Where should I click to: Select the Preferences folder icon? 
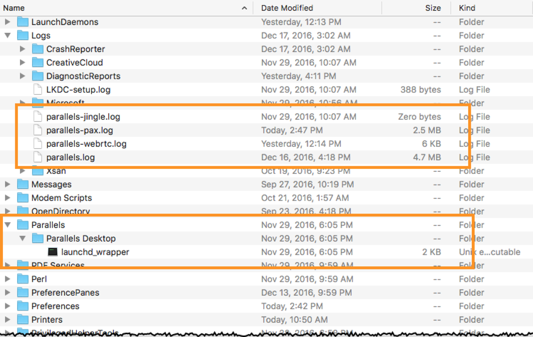click(23, 306)
